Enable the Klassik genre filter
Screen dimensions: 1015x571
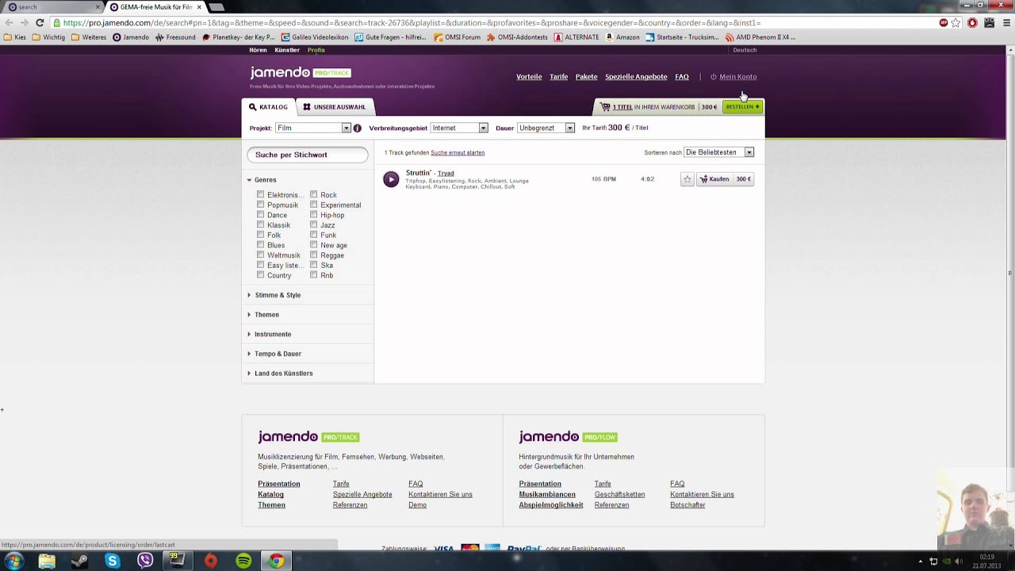tap(260, 225)
